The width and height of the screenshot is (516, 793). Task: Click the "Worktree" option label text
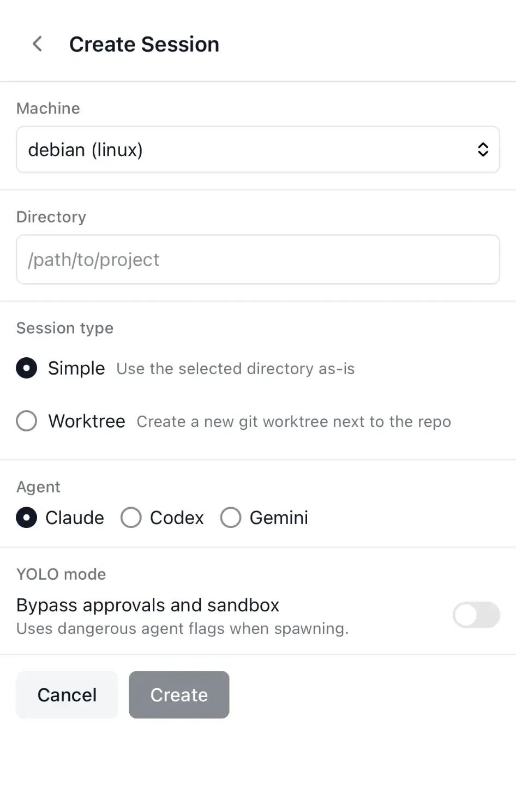coord(87,421)
